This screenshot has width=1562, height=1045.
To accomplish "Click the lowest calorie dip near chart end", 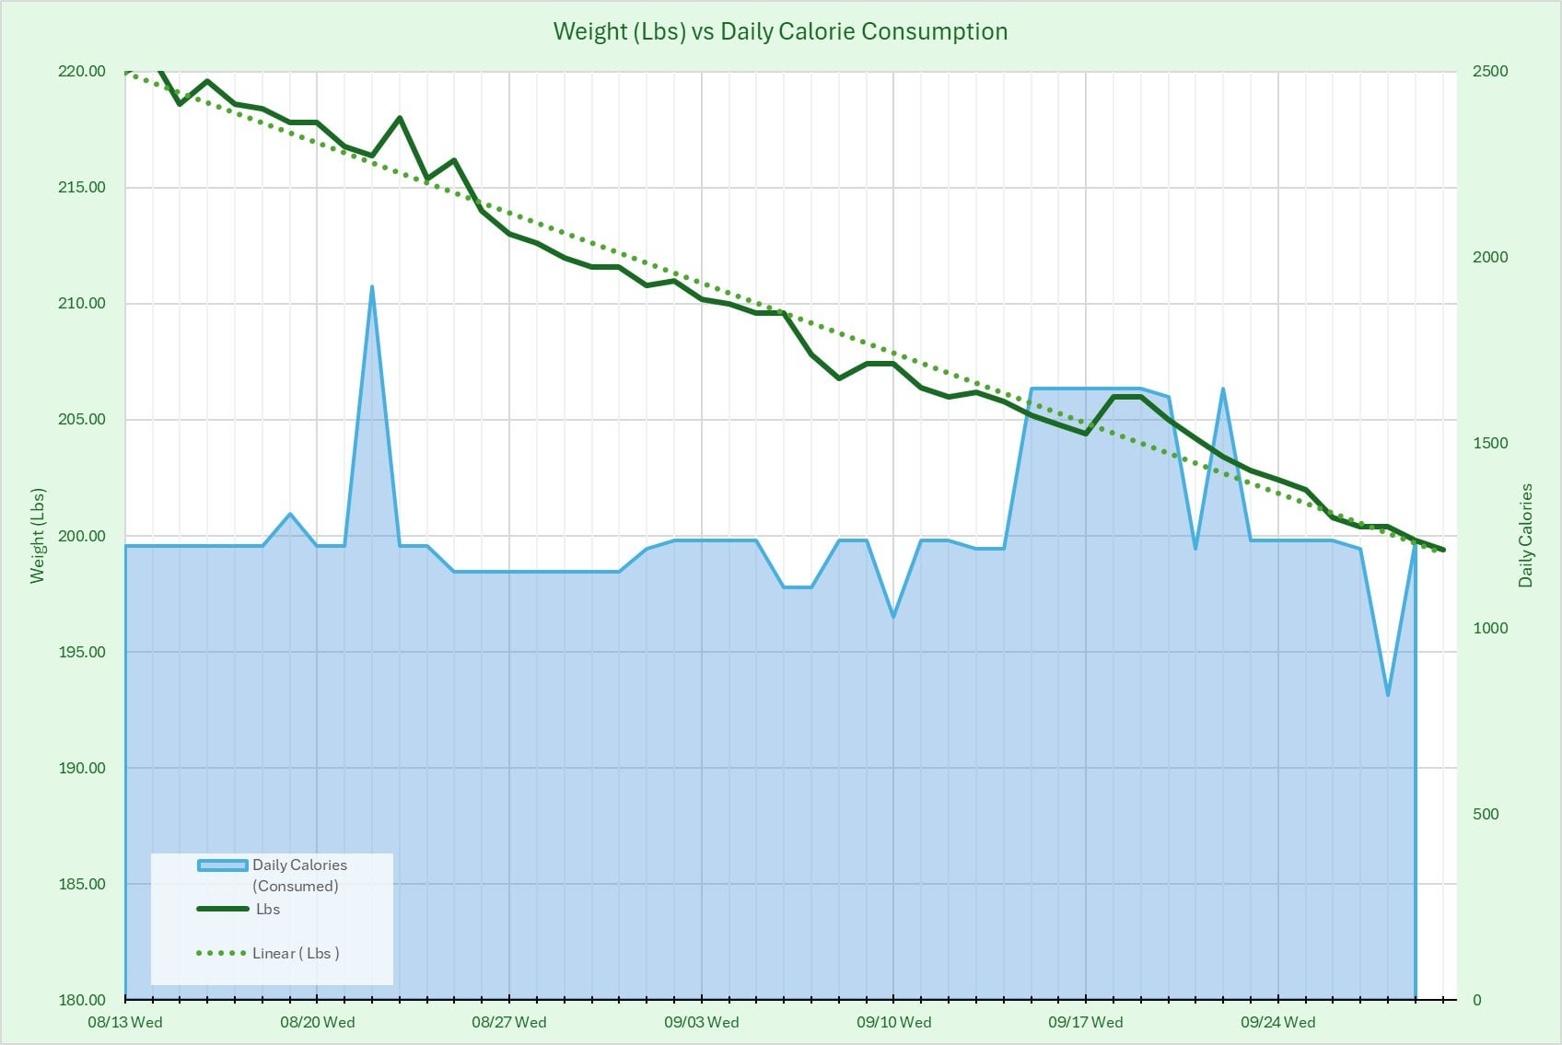I will pyautogui.click(x=1388, y=694).
